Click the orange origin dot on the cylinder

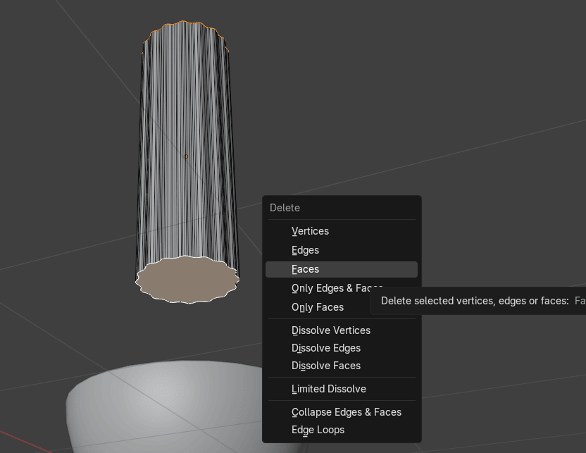click(x=186, y=156)
